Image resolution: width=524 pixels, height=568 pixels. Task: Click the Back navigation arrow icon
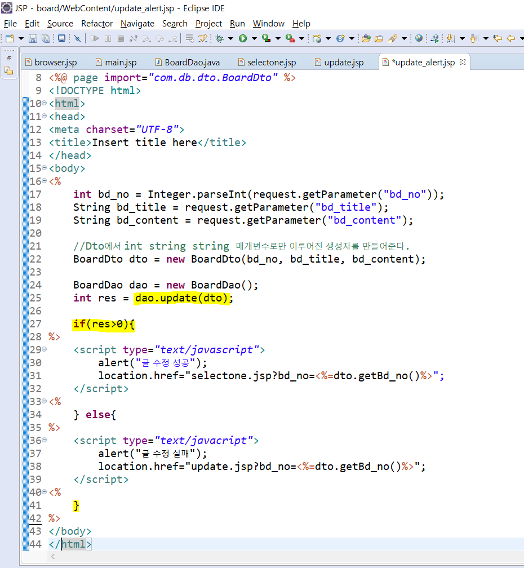click(511, 38)
